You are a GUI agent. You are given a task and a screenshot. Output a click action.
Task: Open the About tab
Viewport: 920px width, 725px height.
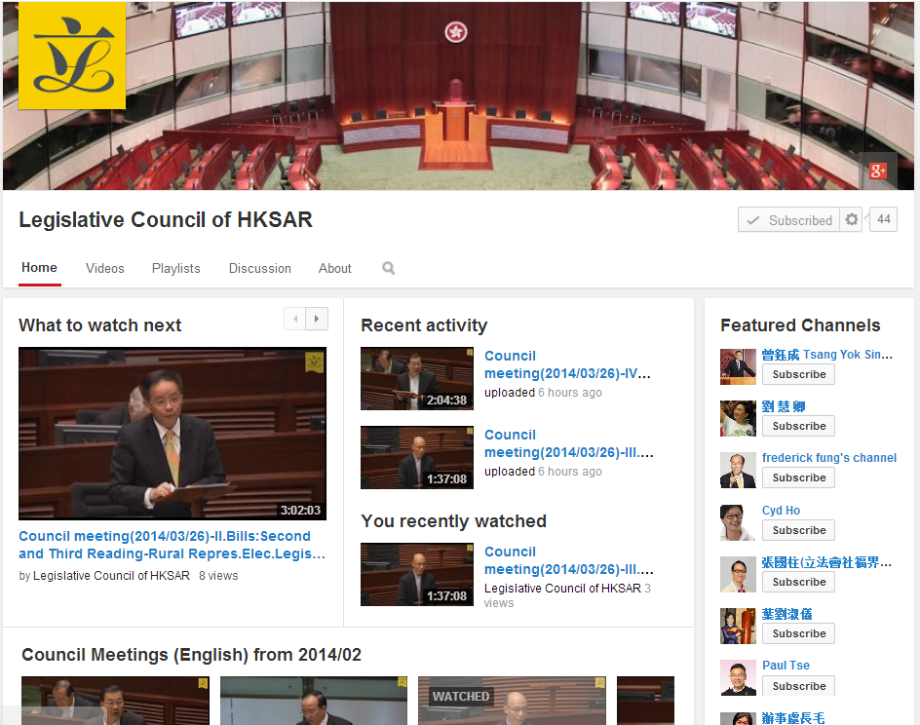click(x=335, y=268)
